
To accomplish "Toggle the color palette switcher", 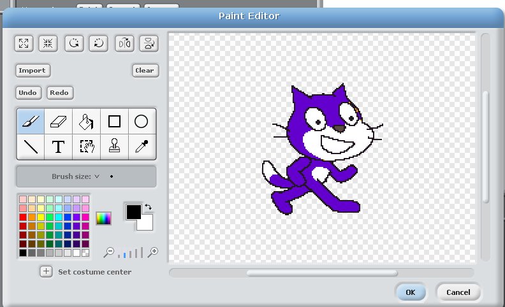I will (x=103, y=218).
